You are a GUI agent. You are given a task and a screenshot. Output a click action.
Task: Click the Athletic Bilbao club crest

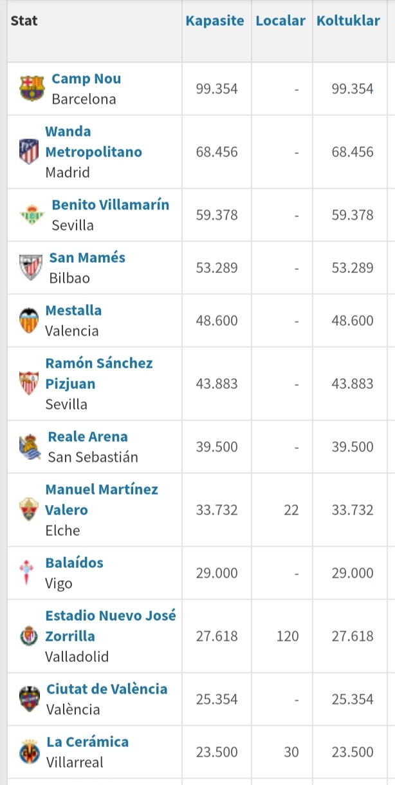[x=31, y=268]
